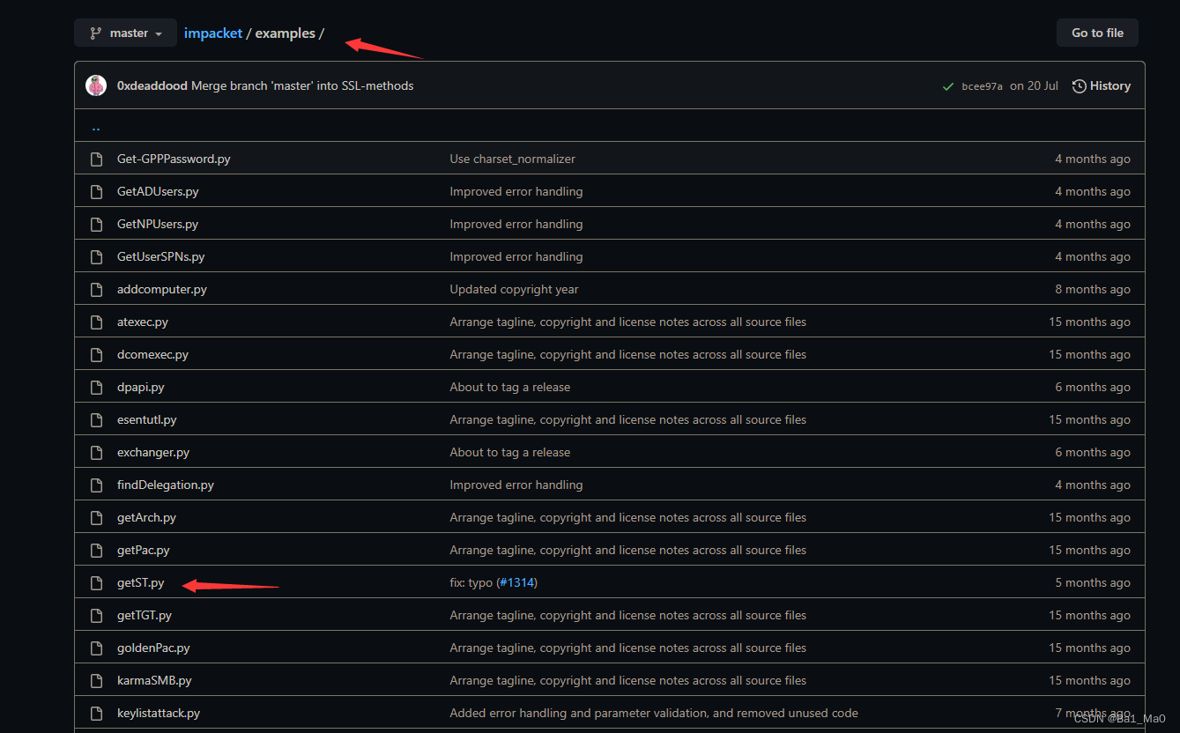
Task: Click the file icon beside getArch.py
Action: point(97,517)
